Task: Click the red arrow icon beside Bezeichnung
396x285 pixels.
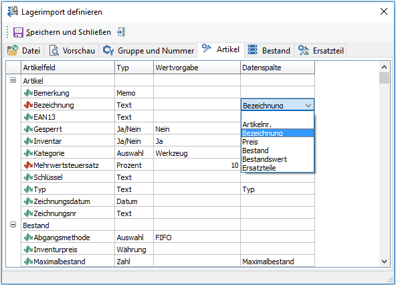Action: [x=28, y=105]
